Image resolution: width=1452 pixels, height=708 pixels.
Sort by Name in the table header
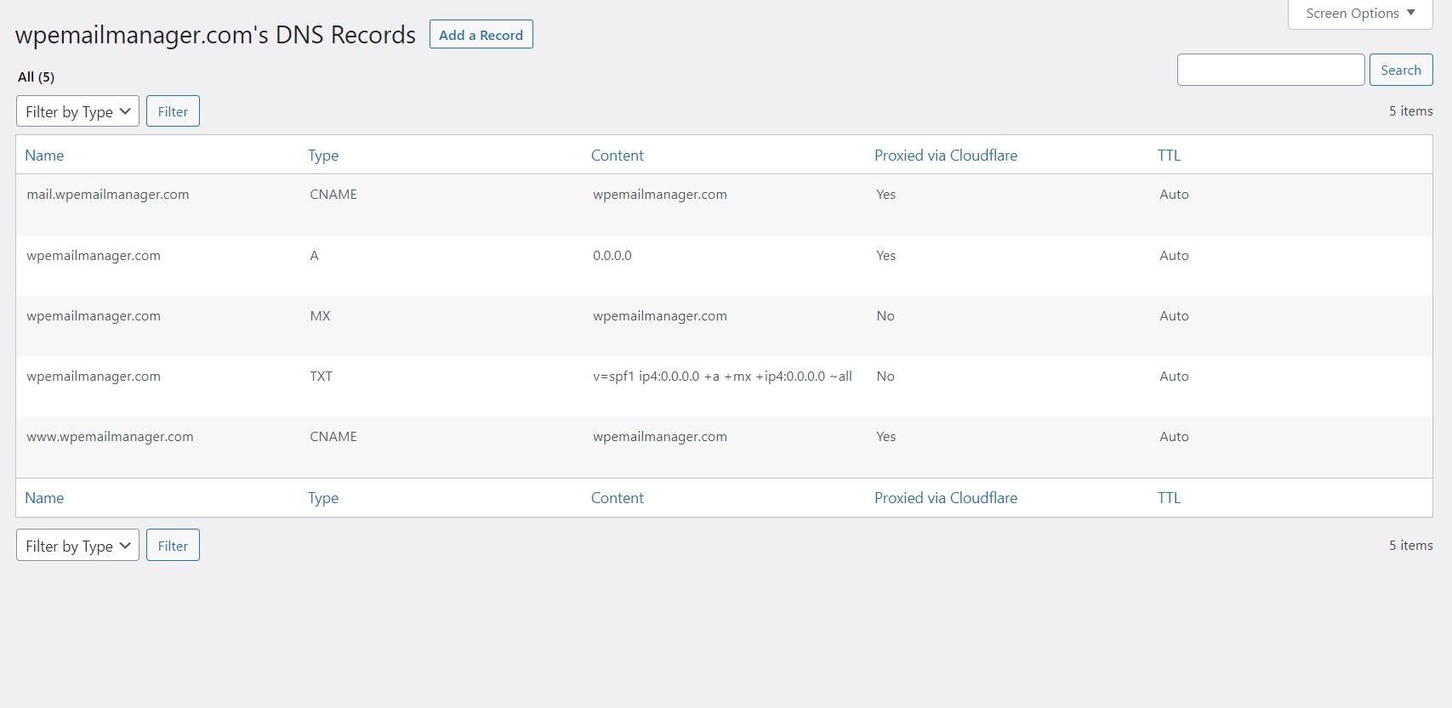coord(44,156)
